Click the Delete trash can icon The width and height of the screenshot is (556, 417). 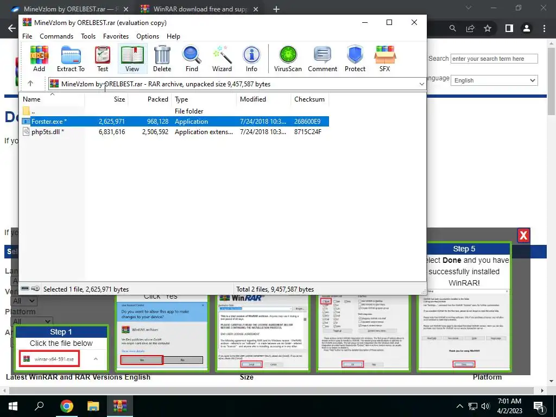click(162, 59)
